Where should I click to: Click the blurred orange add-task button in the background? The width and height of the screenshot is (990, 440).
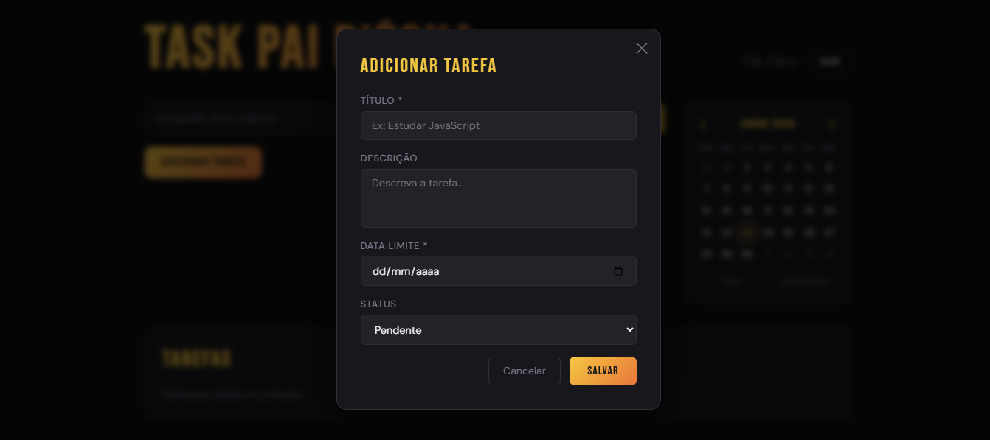point(203,162)
